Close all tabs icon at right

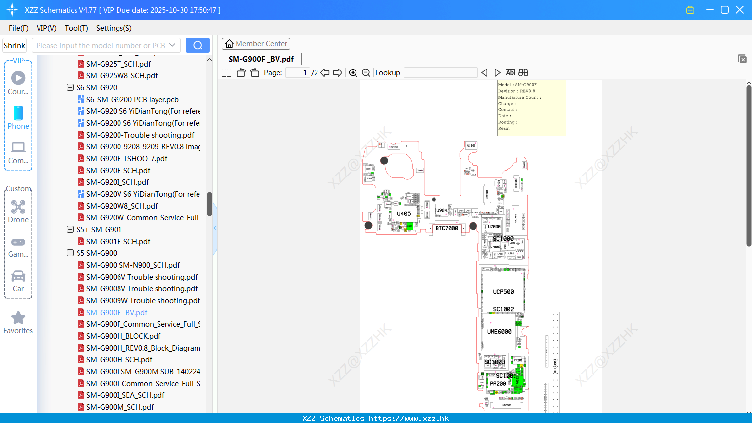tap(742, 59)
